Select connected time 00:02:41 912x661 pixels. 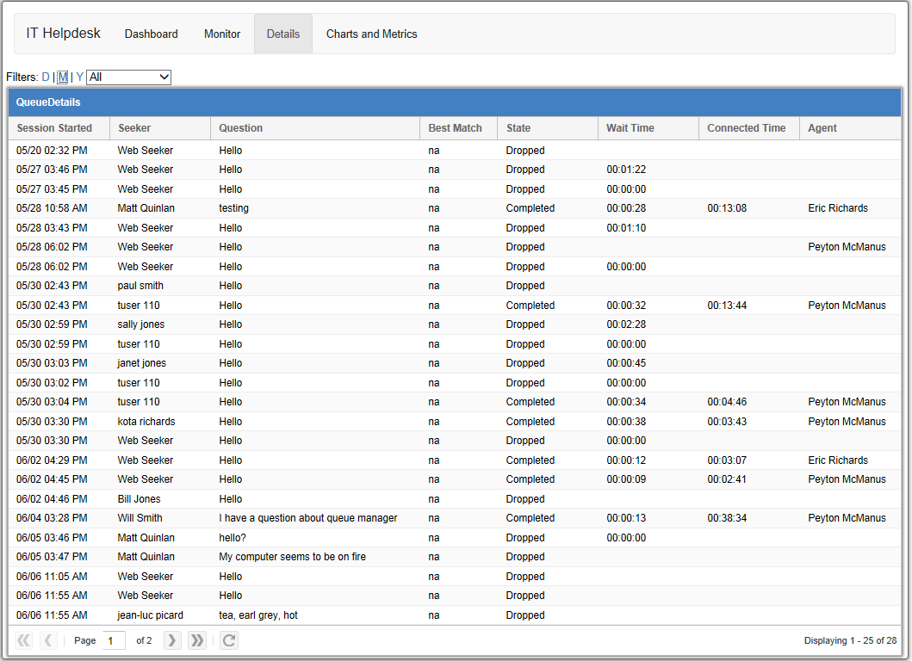click(727, 479)
